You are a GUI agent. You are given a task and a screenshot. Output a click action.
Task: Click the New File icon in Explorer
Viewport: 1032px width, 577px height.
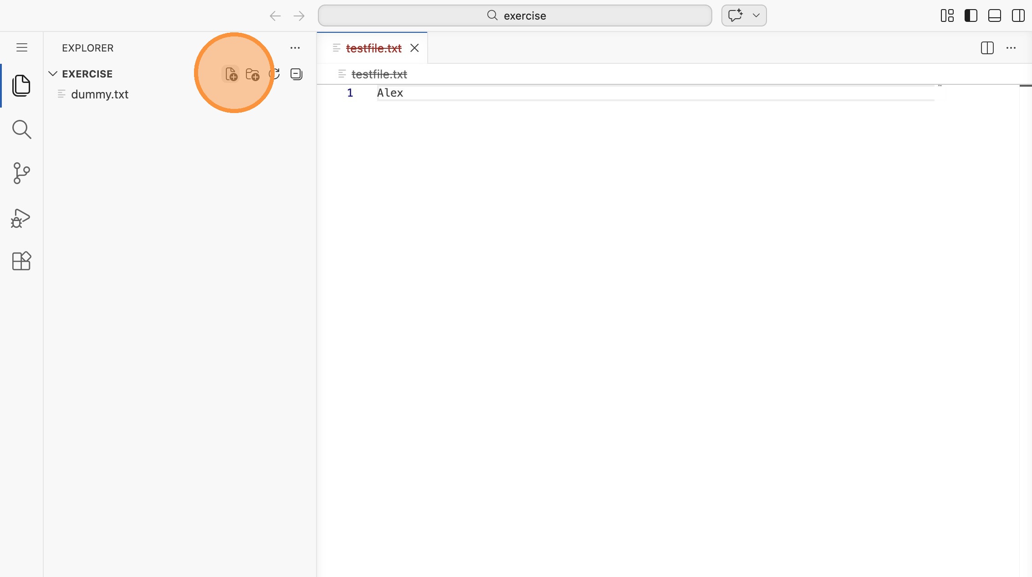pos(231,74)
